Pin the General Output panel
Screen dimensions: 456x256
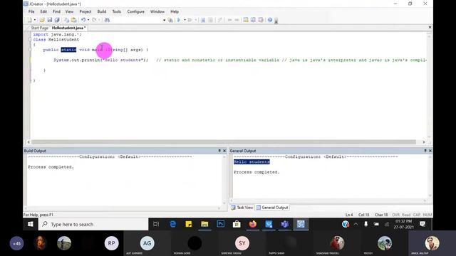[x=425, y=151]
